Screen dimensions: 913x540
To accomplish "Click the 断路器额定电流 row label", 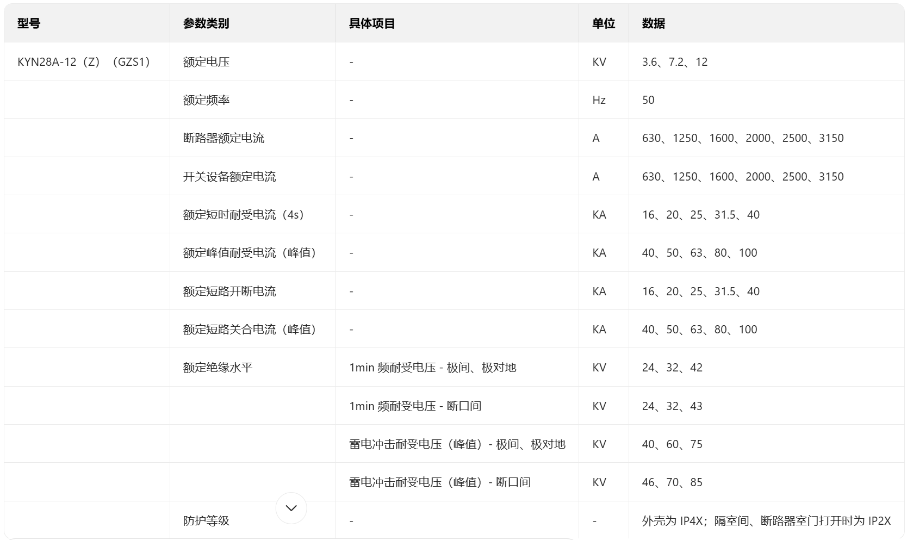I will tap(220, 138).
